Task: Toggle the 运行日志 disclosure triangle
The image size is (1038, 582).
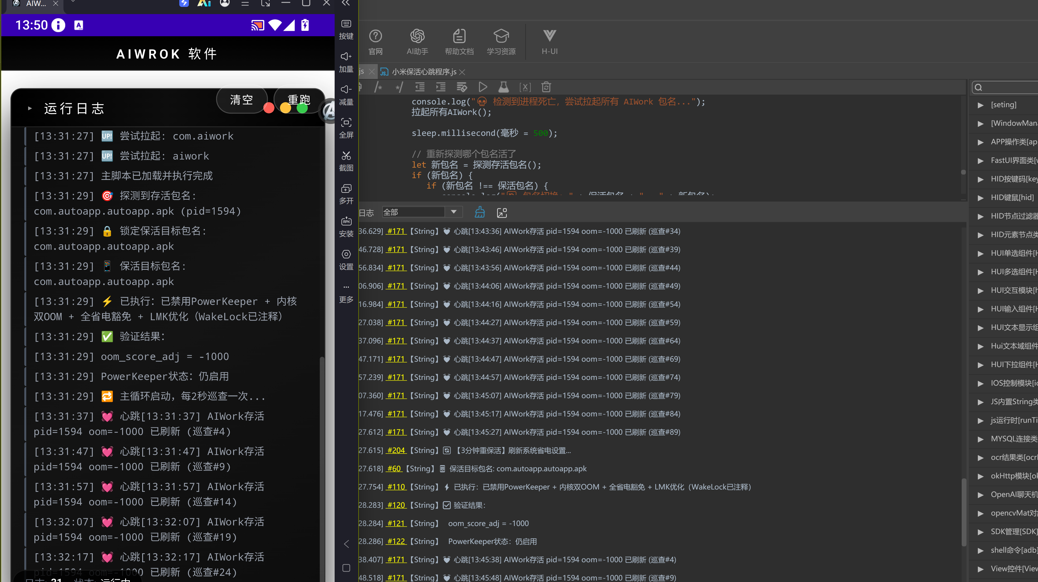Action: (30, 108)
